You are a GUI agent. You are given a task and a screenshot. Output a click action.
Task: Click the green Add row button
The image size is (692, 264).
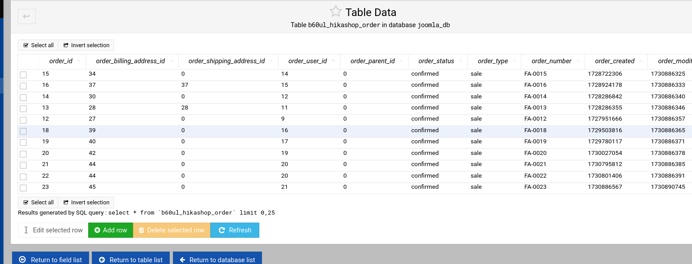pyautogui.click(x=111, y=230)
